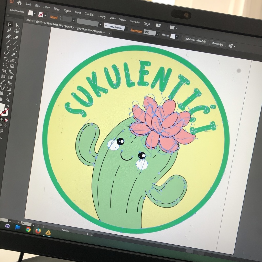Image resolution: width=262 pixels, height=262 pixels.
Task: Select the Zoom magnifier tool
Action: coord(8,100)
